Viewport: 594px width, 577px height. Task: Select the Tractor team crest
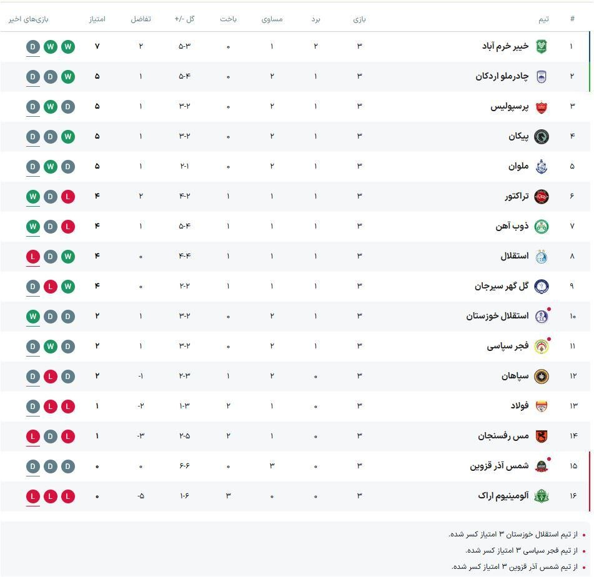pos(542,195)
